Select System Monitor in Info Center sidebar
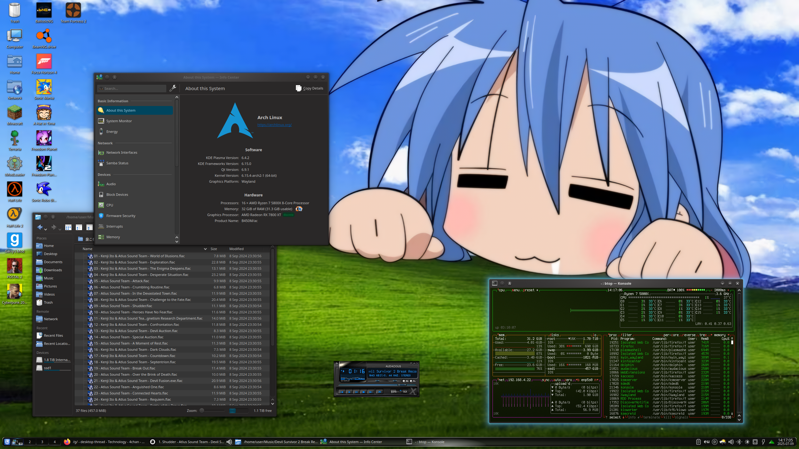The image size is (799, 449). point(135,121)
